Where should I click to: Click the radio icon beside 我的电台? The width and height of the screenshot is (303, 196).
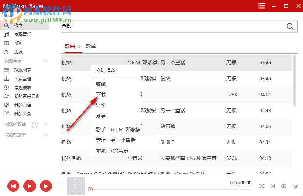(x=6, y=105)
